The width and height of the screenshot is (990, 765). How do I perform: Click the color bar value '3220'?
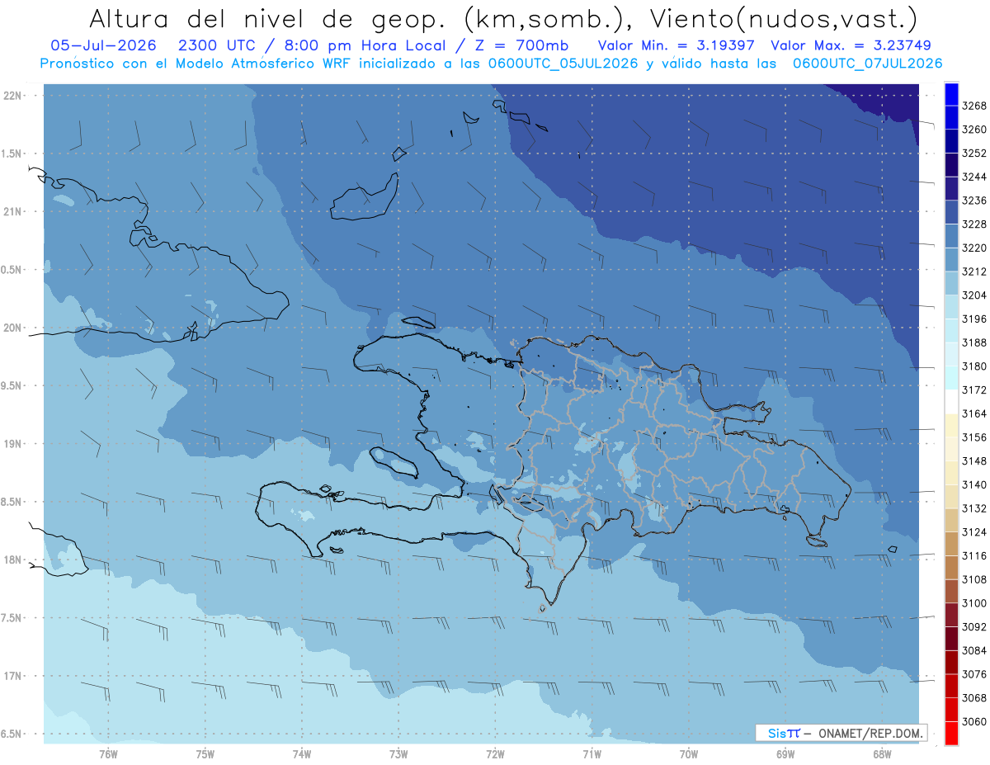(974, 248)
